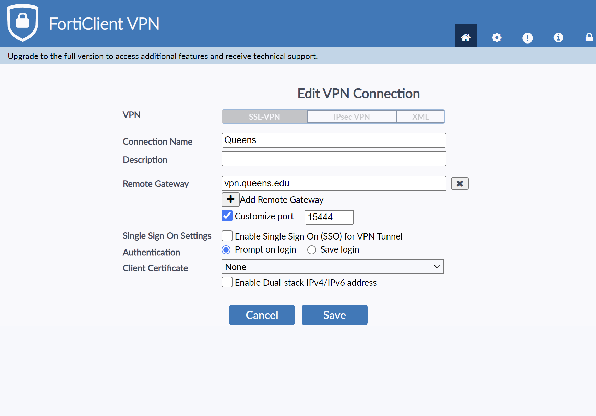Image resolution: width=596 pixels, height=416 pixels.
Task: Click the padlock icon in header
Action: click(x=589, y=37)
